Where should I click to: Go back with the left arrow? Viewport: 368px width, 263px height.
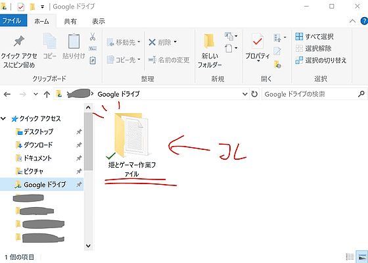7,94
